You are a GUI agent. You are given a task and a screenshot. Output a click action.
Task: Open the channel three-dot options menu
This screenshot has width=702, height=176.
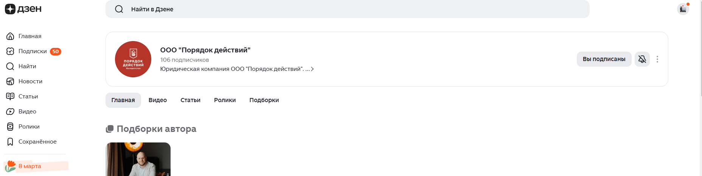pos(657,59)
